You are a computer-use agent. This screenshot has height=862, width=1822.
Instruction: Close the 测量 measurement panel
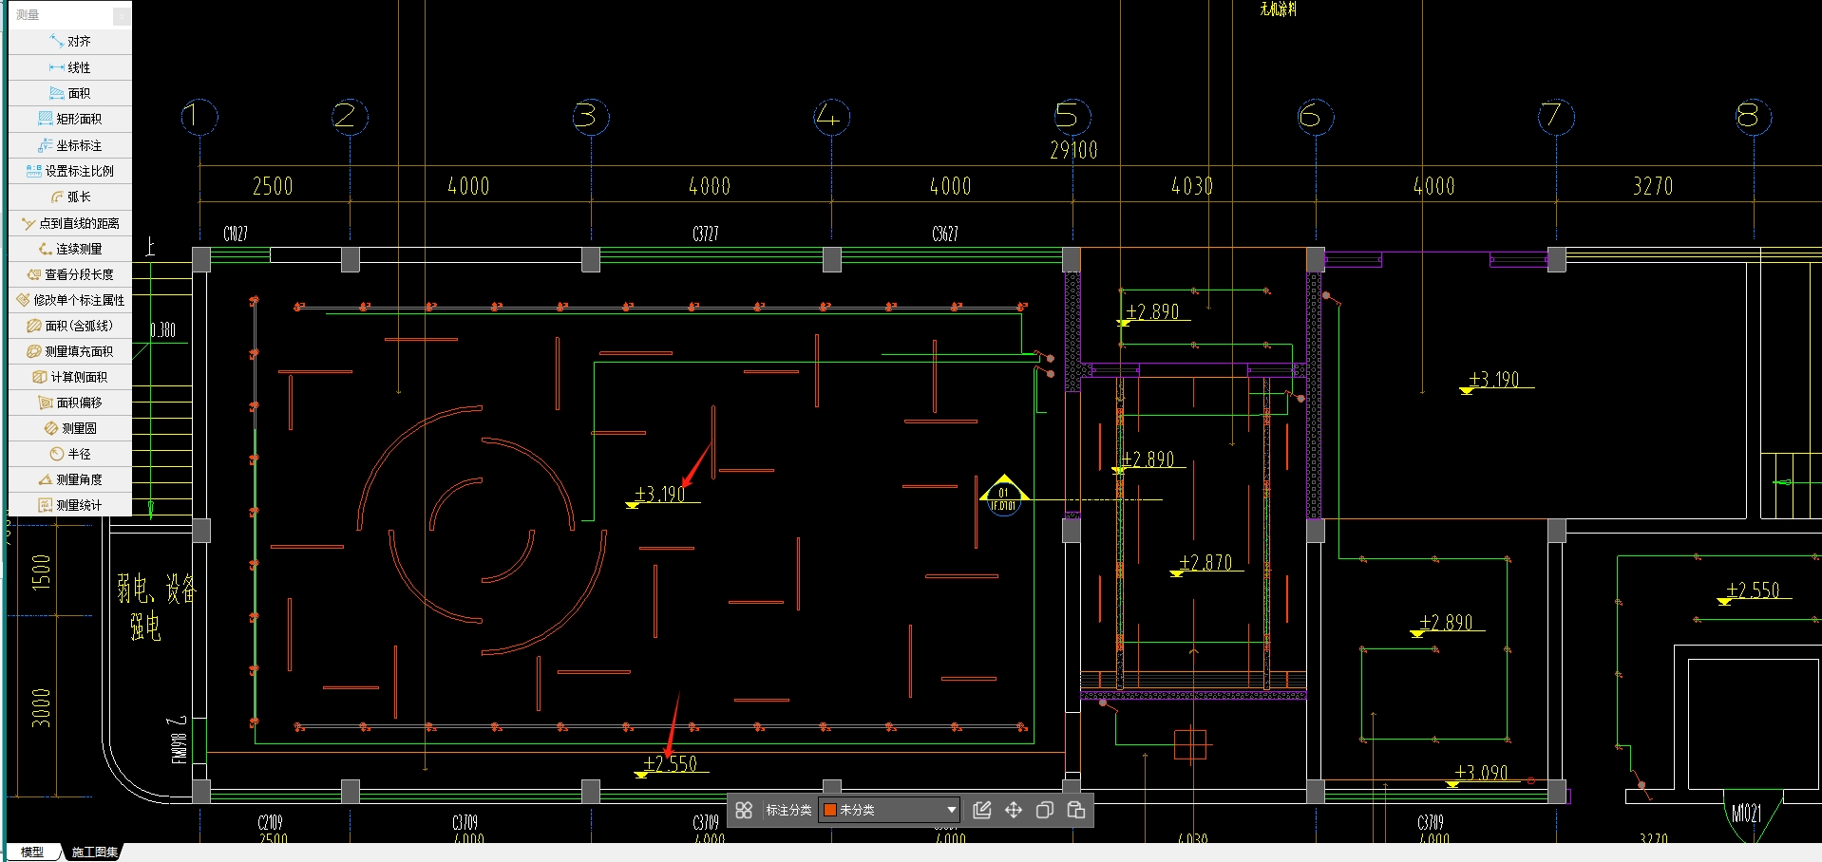coord(122,15)
